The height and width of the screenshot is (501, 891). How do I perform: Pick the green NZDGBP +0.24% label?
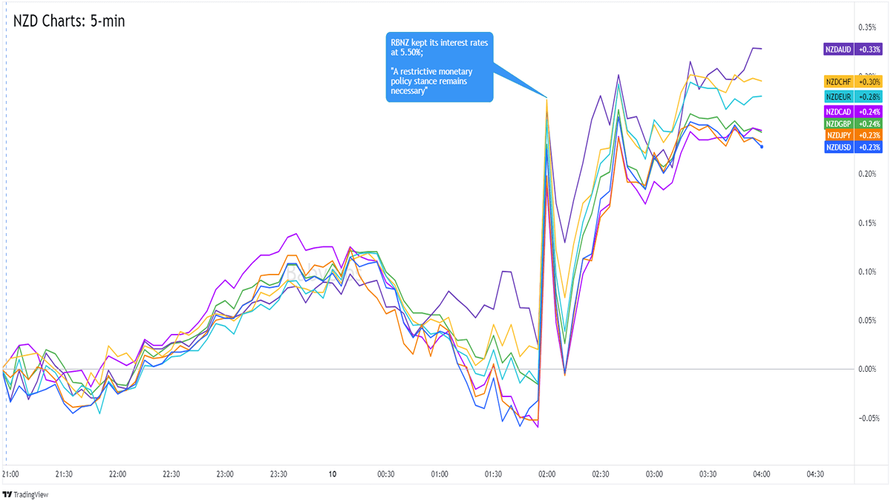[852, 123]
